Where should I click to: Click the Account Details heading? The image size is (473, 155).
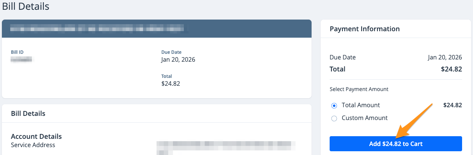(x=37, y=137)
